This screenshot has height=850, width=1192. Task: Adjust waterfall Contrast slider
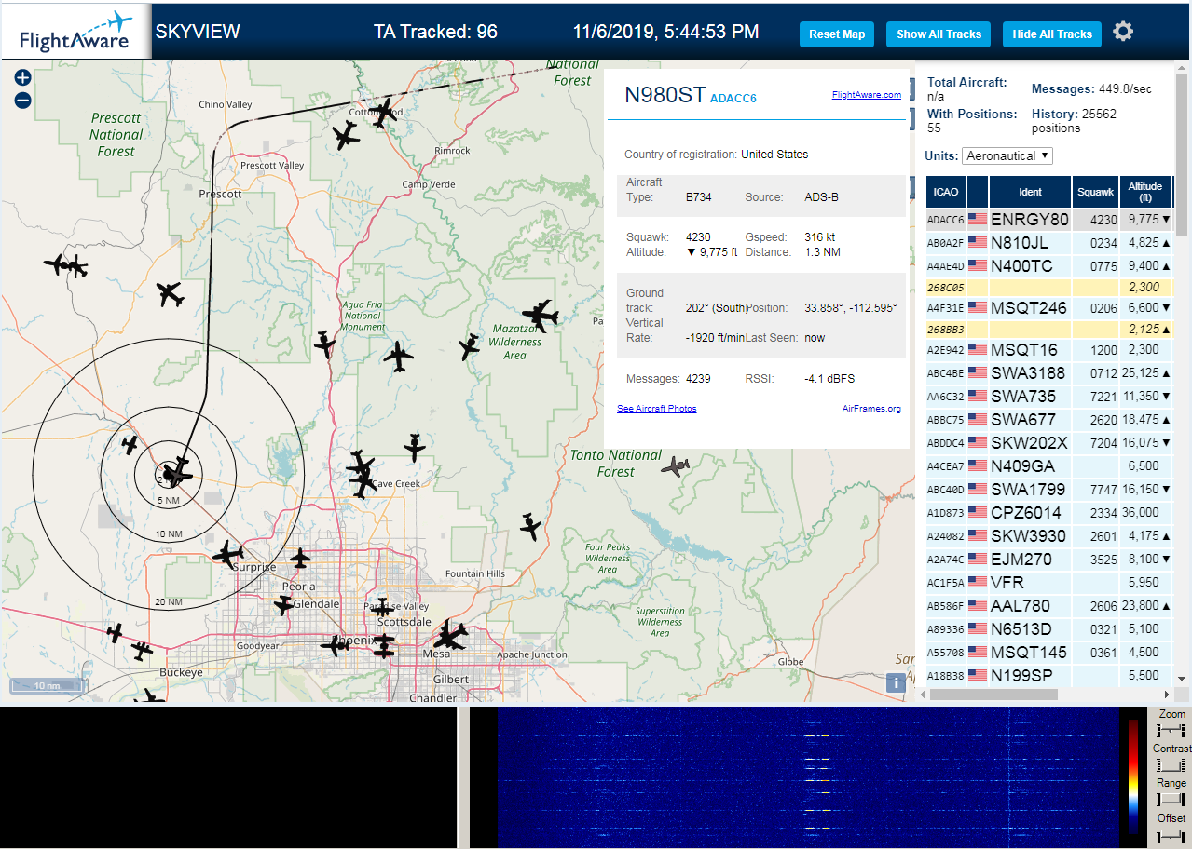(1171, 765)
